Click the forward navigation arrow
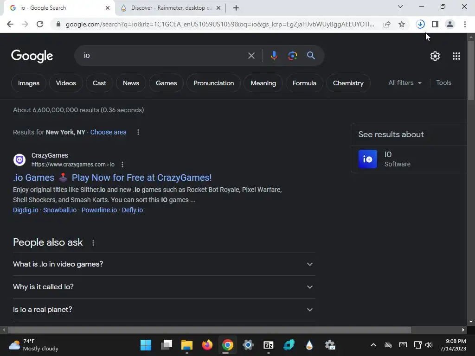 tap(25, 24)
